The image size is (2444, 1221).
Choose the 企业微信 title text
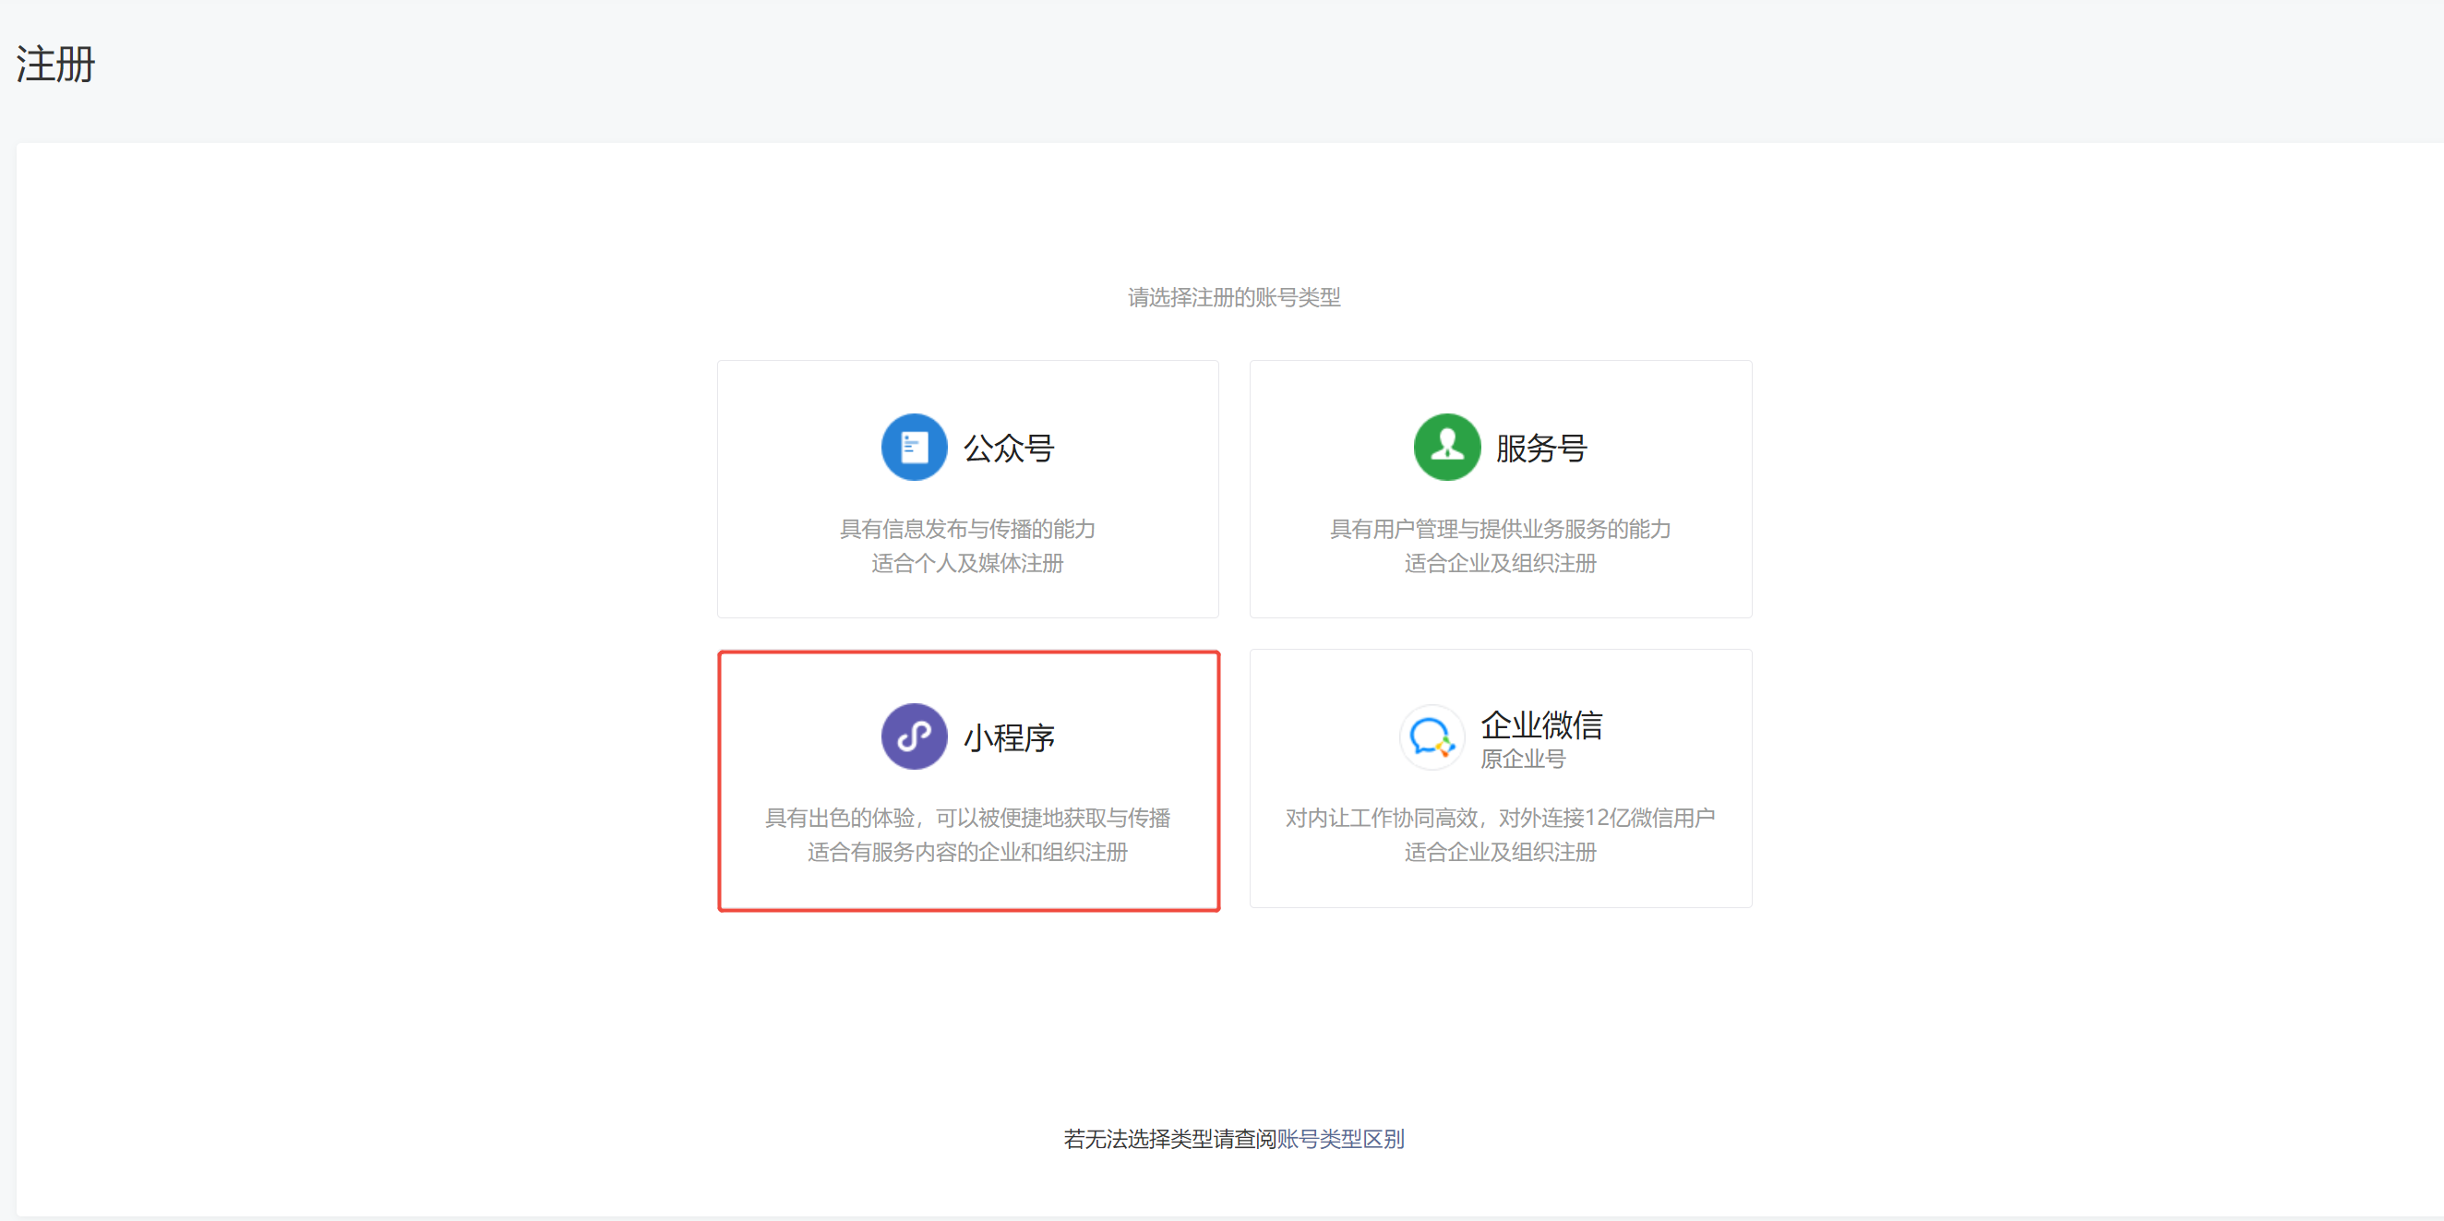pos(1540,724)
